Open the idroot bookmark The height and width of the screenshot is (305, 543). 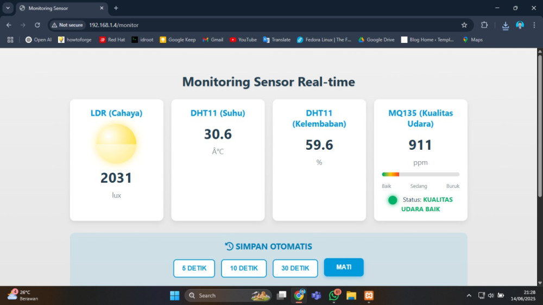(142, 40)
